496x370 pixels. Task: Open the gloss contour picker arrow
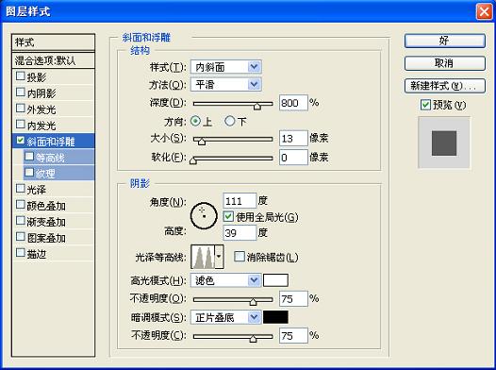(219, 257)
